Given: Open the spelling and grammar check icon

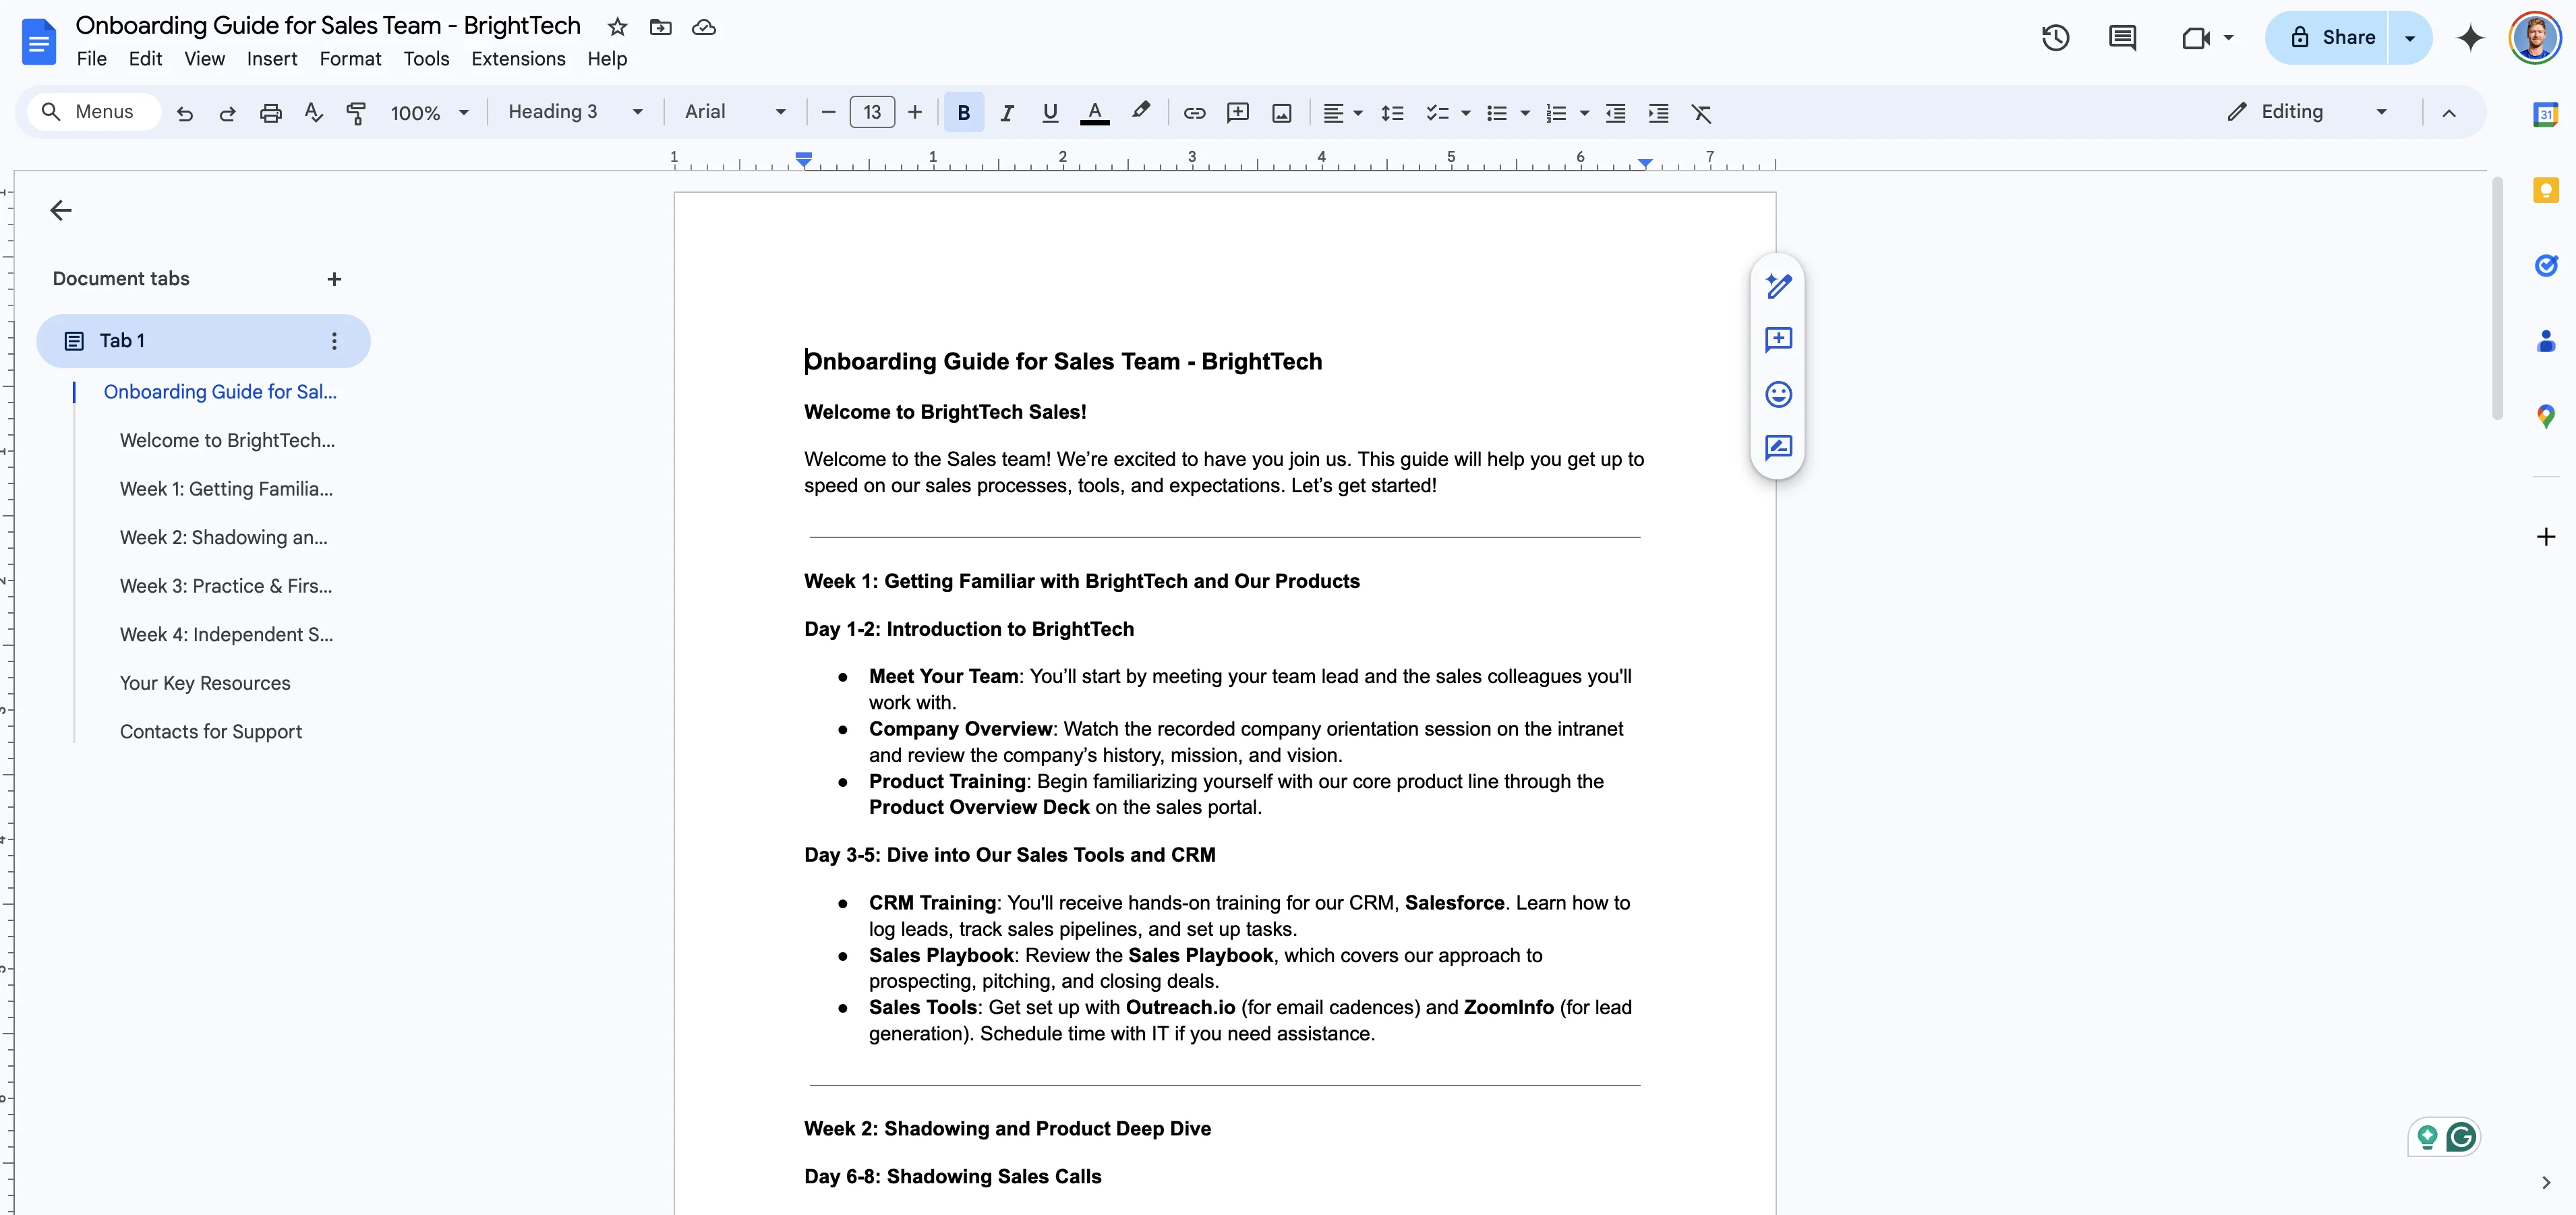Looking at the screenshot, I should (313, 113).
